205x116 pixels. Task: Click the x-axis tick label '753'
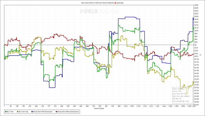click(x=93, y=106)
